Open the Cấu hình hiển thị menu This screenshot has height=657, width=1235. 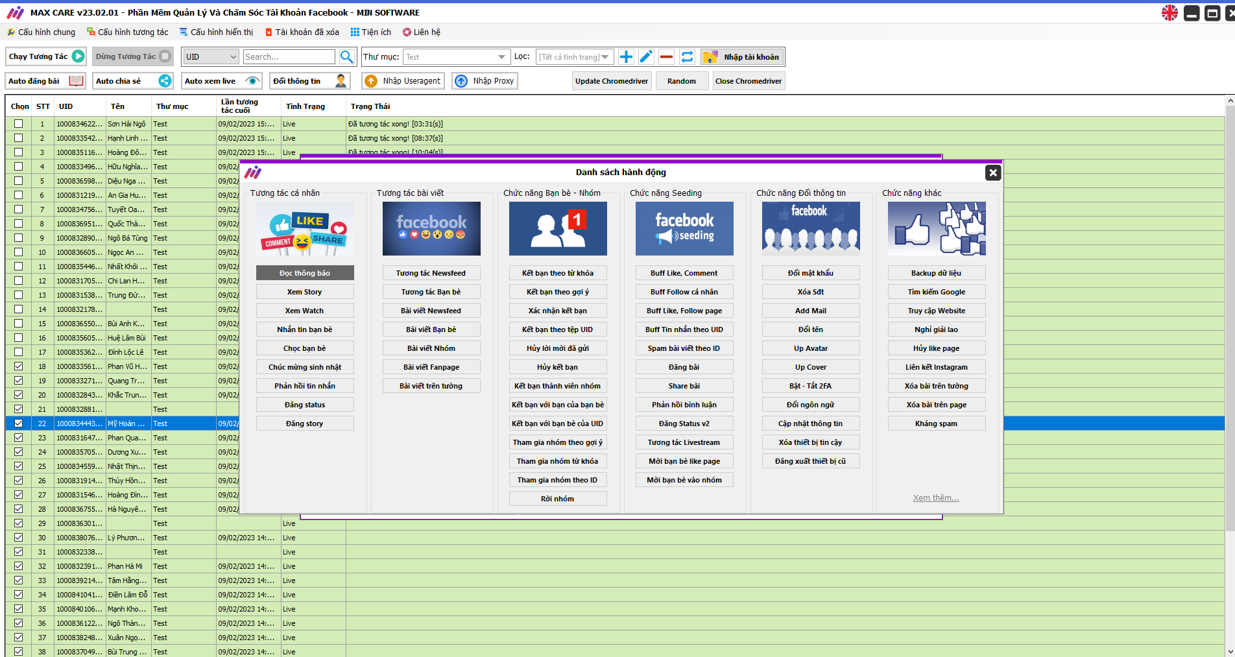pos(216,32)
